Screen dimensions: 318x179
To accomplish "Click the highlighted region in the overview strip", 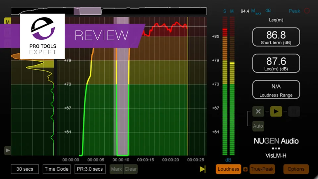I will [x=87, y=11].
